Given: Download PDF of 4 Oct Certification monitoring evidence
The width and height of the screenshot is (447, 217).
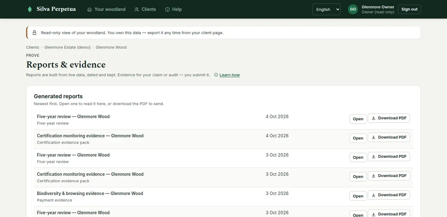Looking at the screenshot, I should [x=389, y=137].
